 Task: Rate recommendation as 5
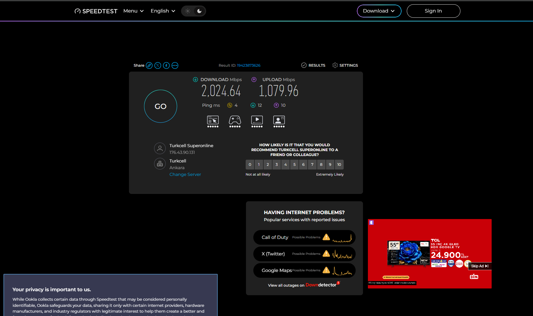[x=294, y=165]
